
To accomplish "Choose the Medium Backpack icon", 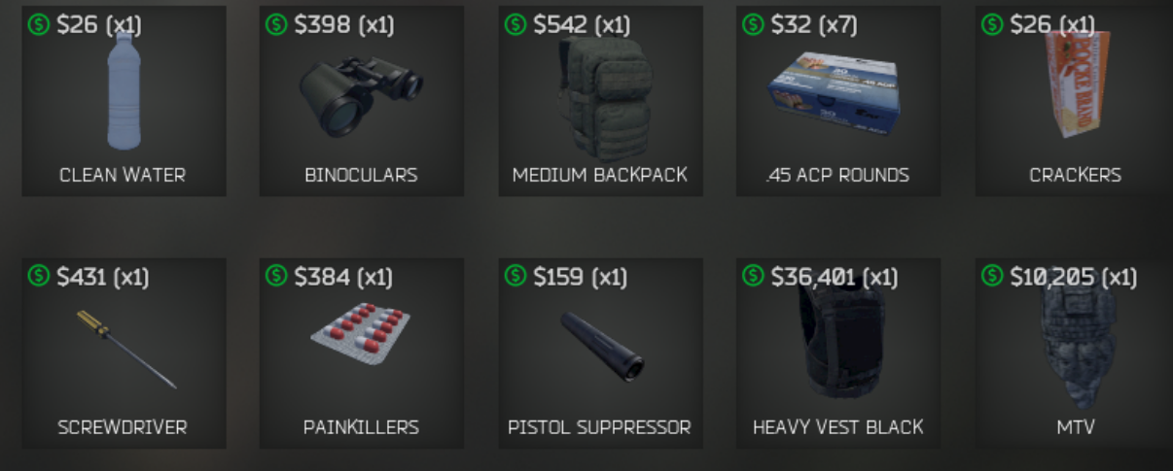I will pos(600,98).
